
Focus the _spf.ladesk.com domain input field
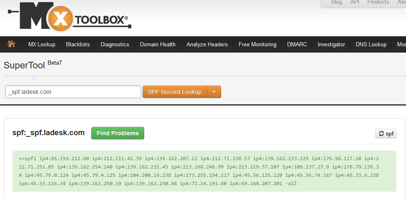73,92
